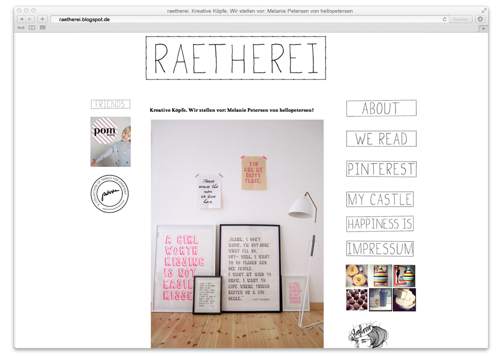Screen dimensions: 503x356
Task: Reload the page in the address bar
Action: [x=445, y=19]
